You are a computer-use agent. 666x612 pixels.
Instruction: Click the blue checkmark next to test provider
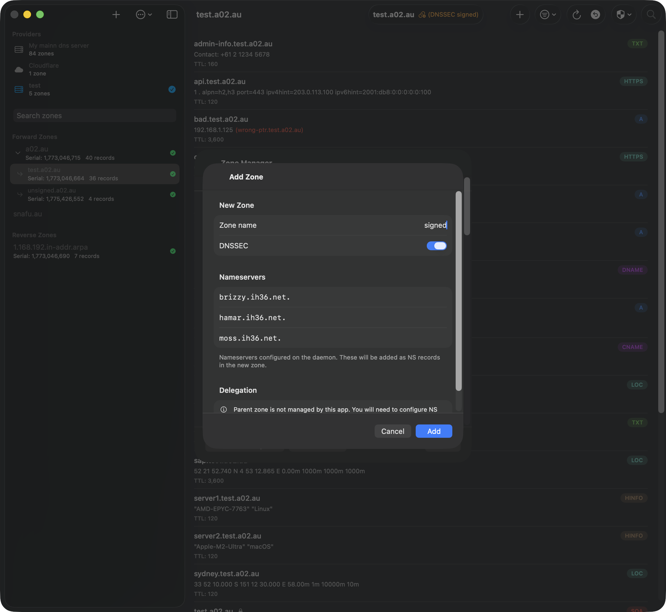point(172,89)
